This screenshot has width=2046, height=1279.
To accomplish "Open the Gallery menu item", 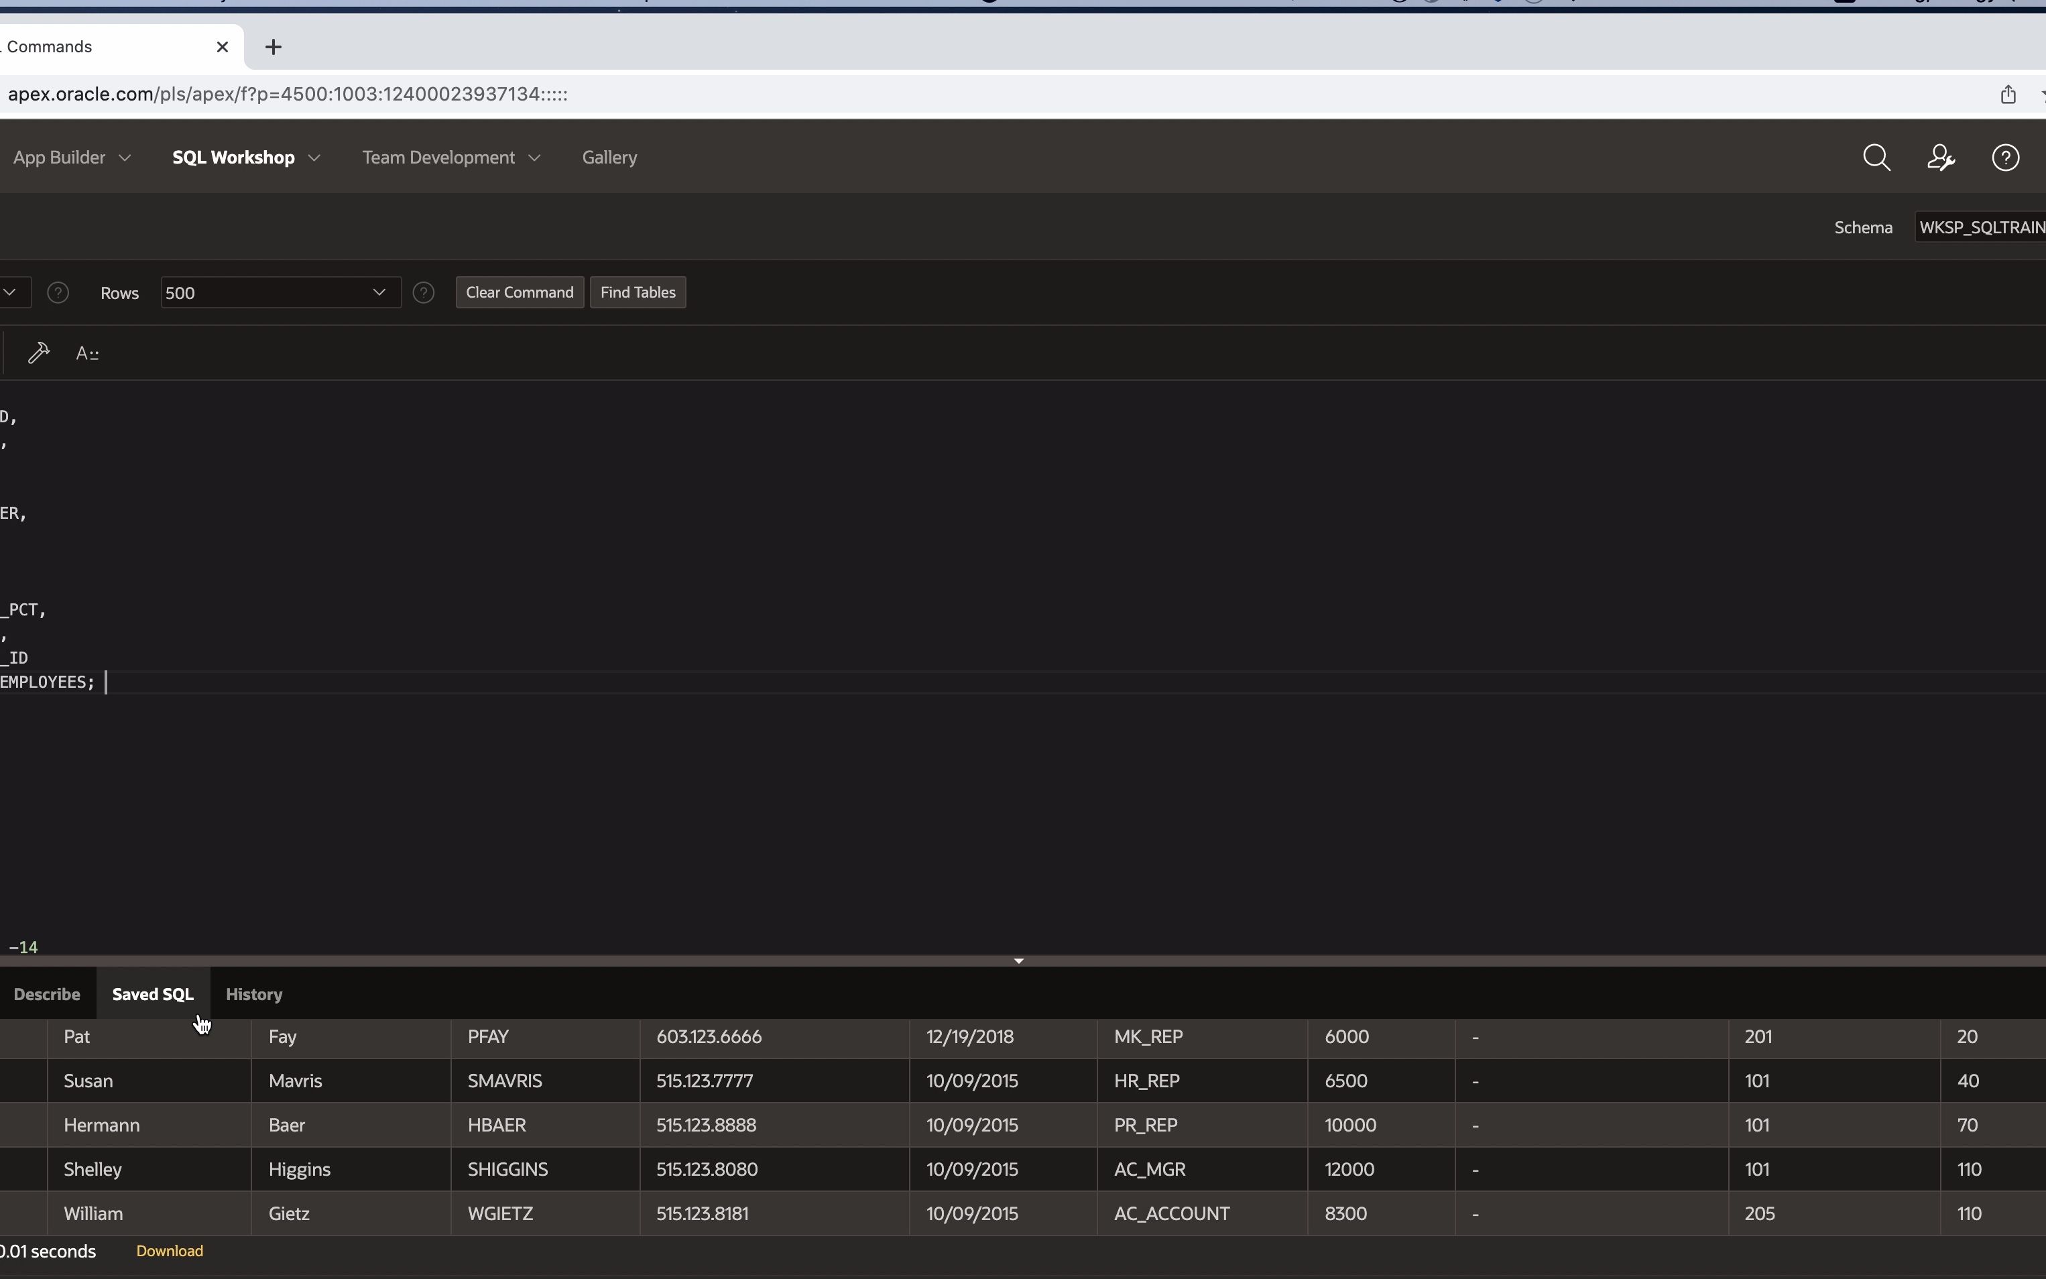I will click(x=609, y=158).
